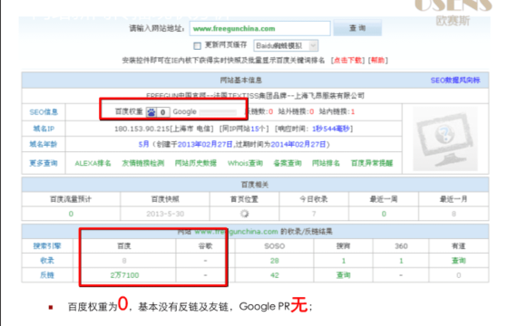This screenshot has width=517, height=326.
Task: Click the 谷歌 column header
Action: (205, 246)
